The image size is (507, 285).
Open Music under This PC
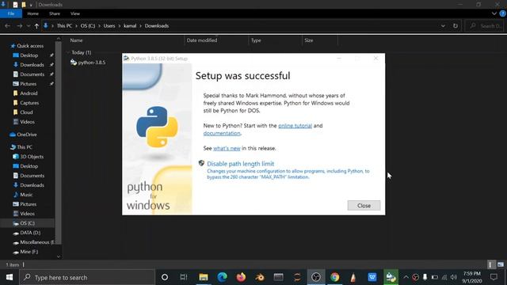(x=26, y=195)
